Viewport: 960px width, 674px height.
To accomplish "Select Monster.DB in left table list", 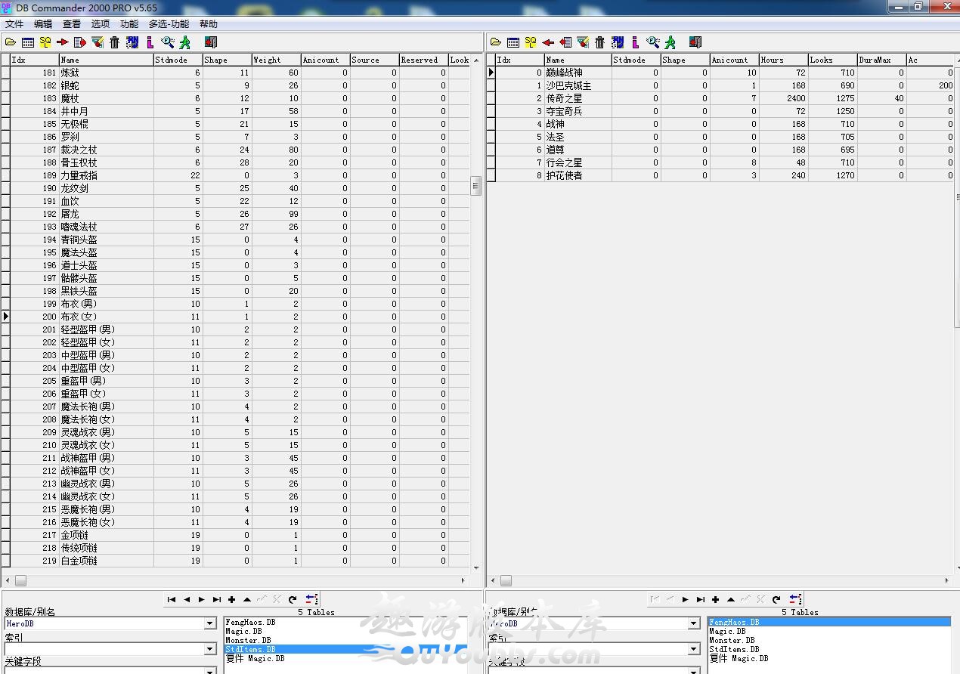I will point(248,641).
